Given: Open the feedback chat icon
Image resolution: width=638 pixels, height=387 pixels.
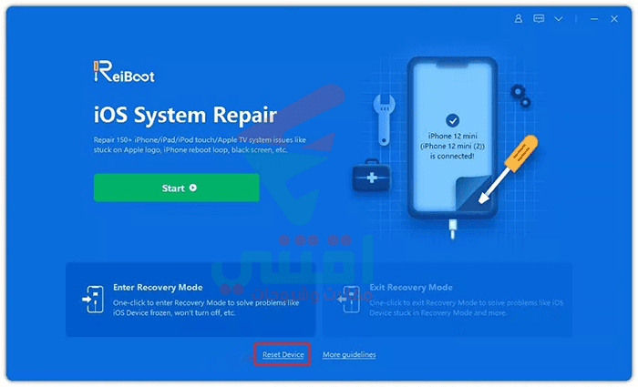Looking at the screenshot, I should click(x=539, y=19).
